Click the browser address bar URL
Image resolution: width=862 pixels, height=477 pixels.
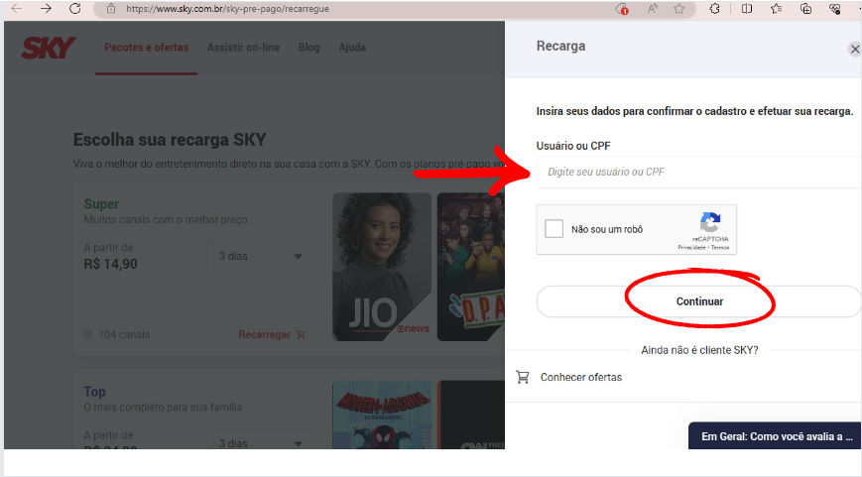[x=227, y=9]
